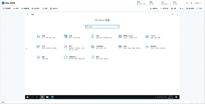Viewport: 205px width, 104px height.
Task: Expand the system tray hidden icons chevron
Action: point(155,97)
